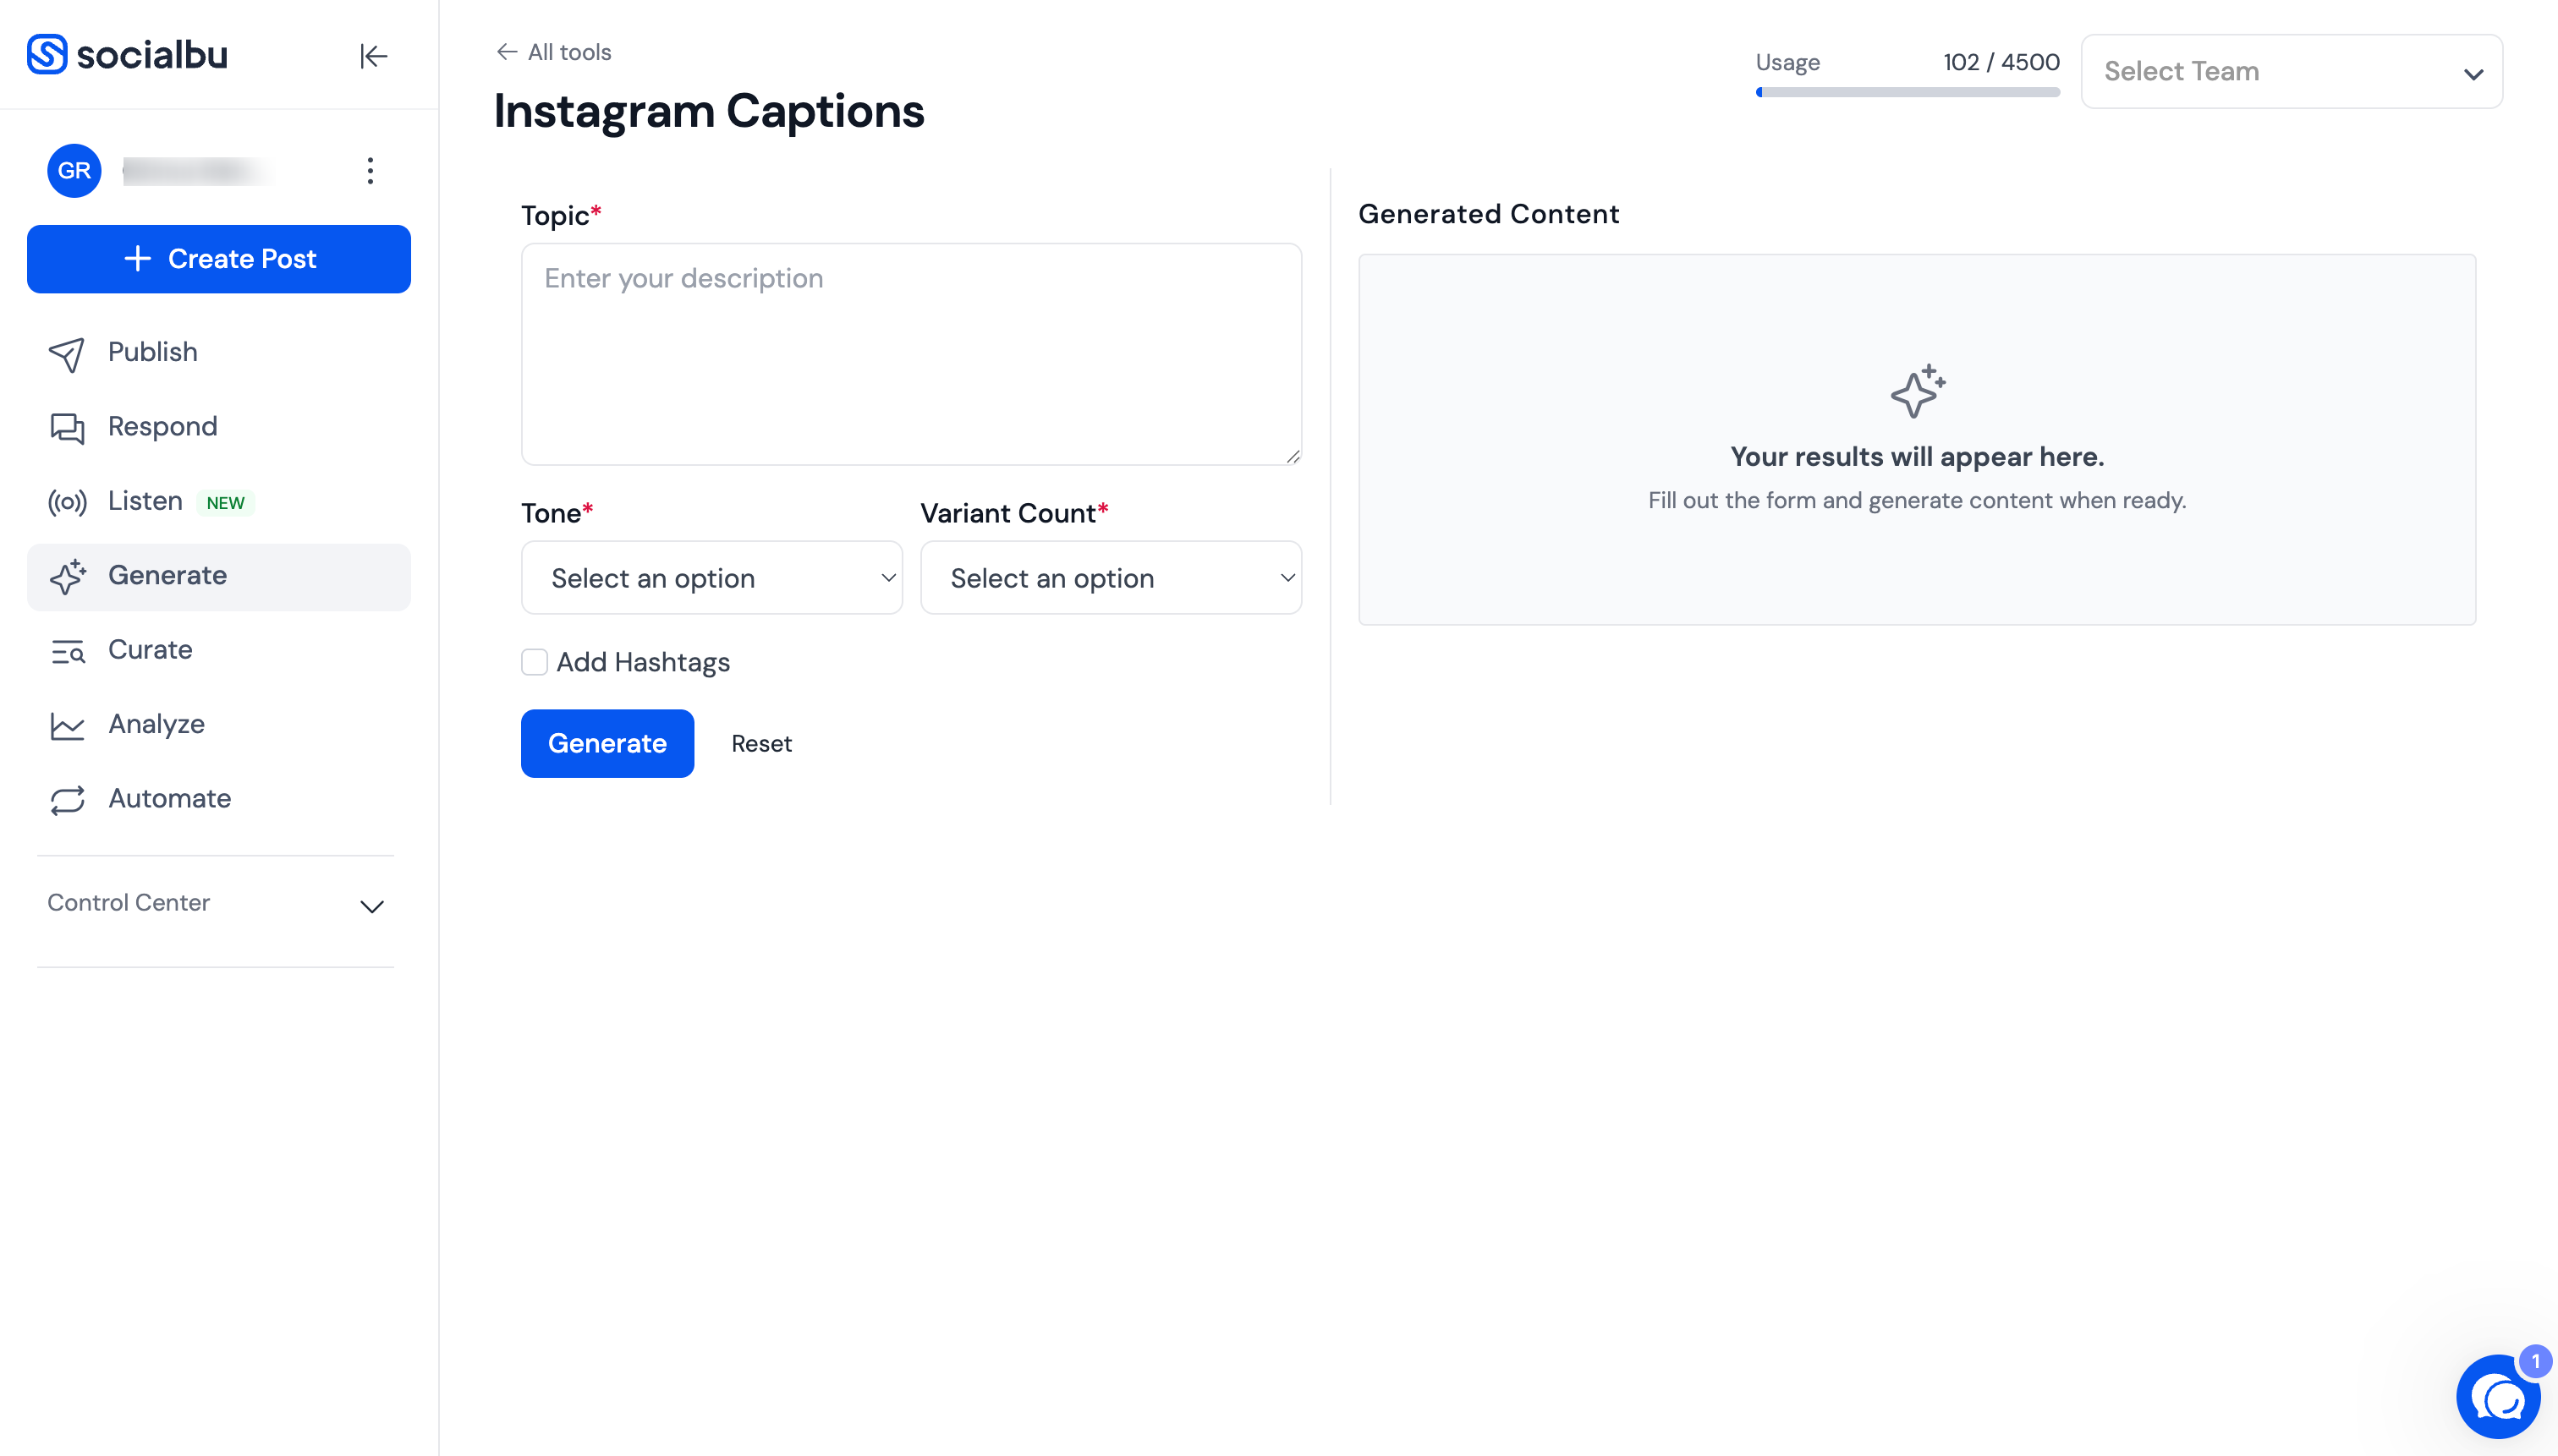The height and width of the screenshot is (1456, 2558).
Task: Open the Select Team dropdown
Action: (x=2291, y=72)
